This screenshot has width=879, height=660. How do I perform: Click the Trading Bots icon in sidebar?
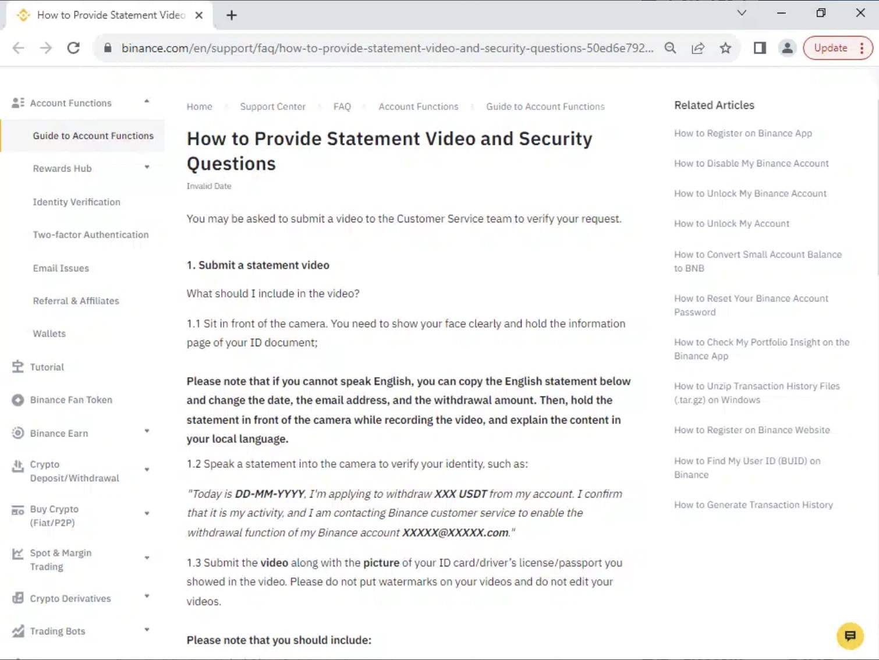(18, 630)
